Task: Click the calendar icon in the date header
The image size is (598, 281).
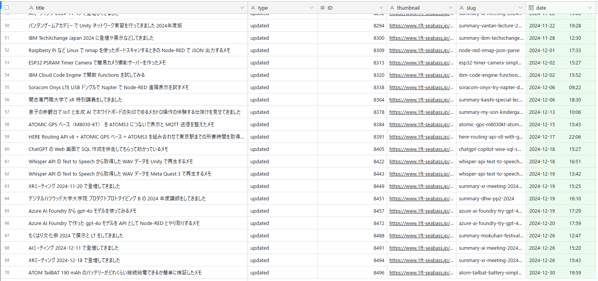Action: (531, 8)
